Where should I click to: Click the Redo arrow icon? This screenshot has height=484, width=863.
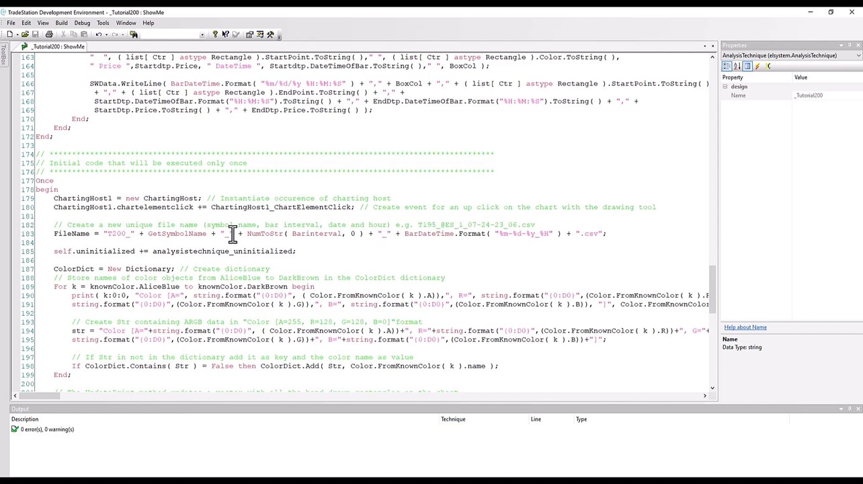click(115, 34)
